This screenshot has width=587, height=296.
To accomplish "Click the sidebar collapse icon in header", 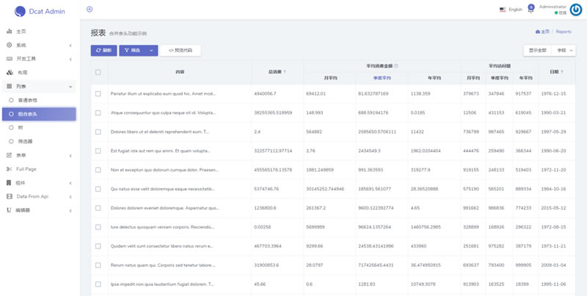I will click(x=90, y=10).
